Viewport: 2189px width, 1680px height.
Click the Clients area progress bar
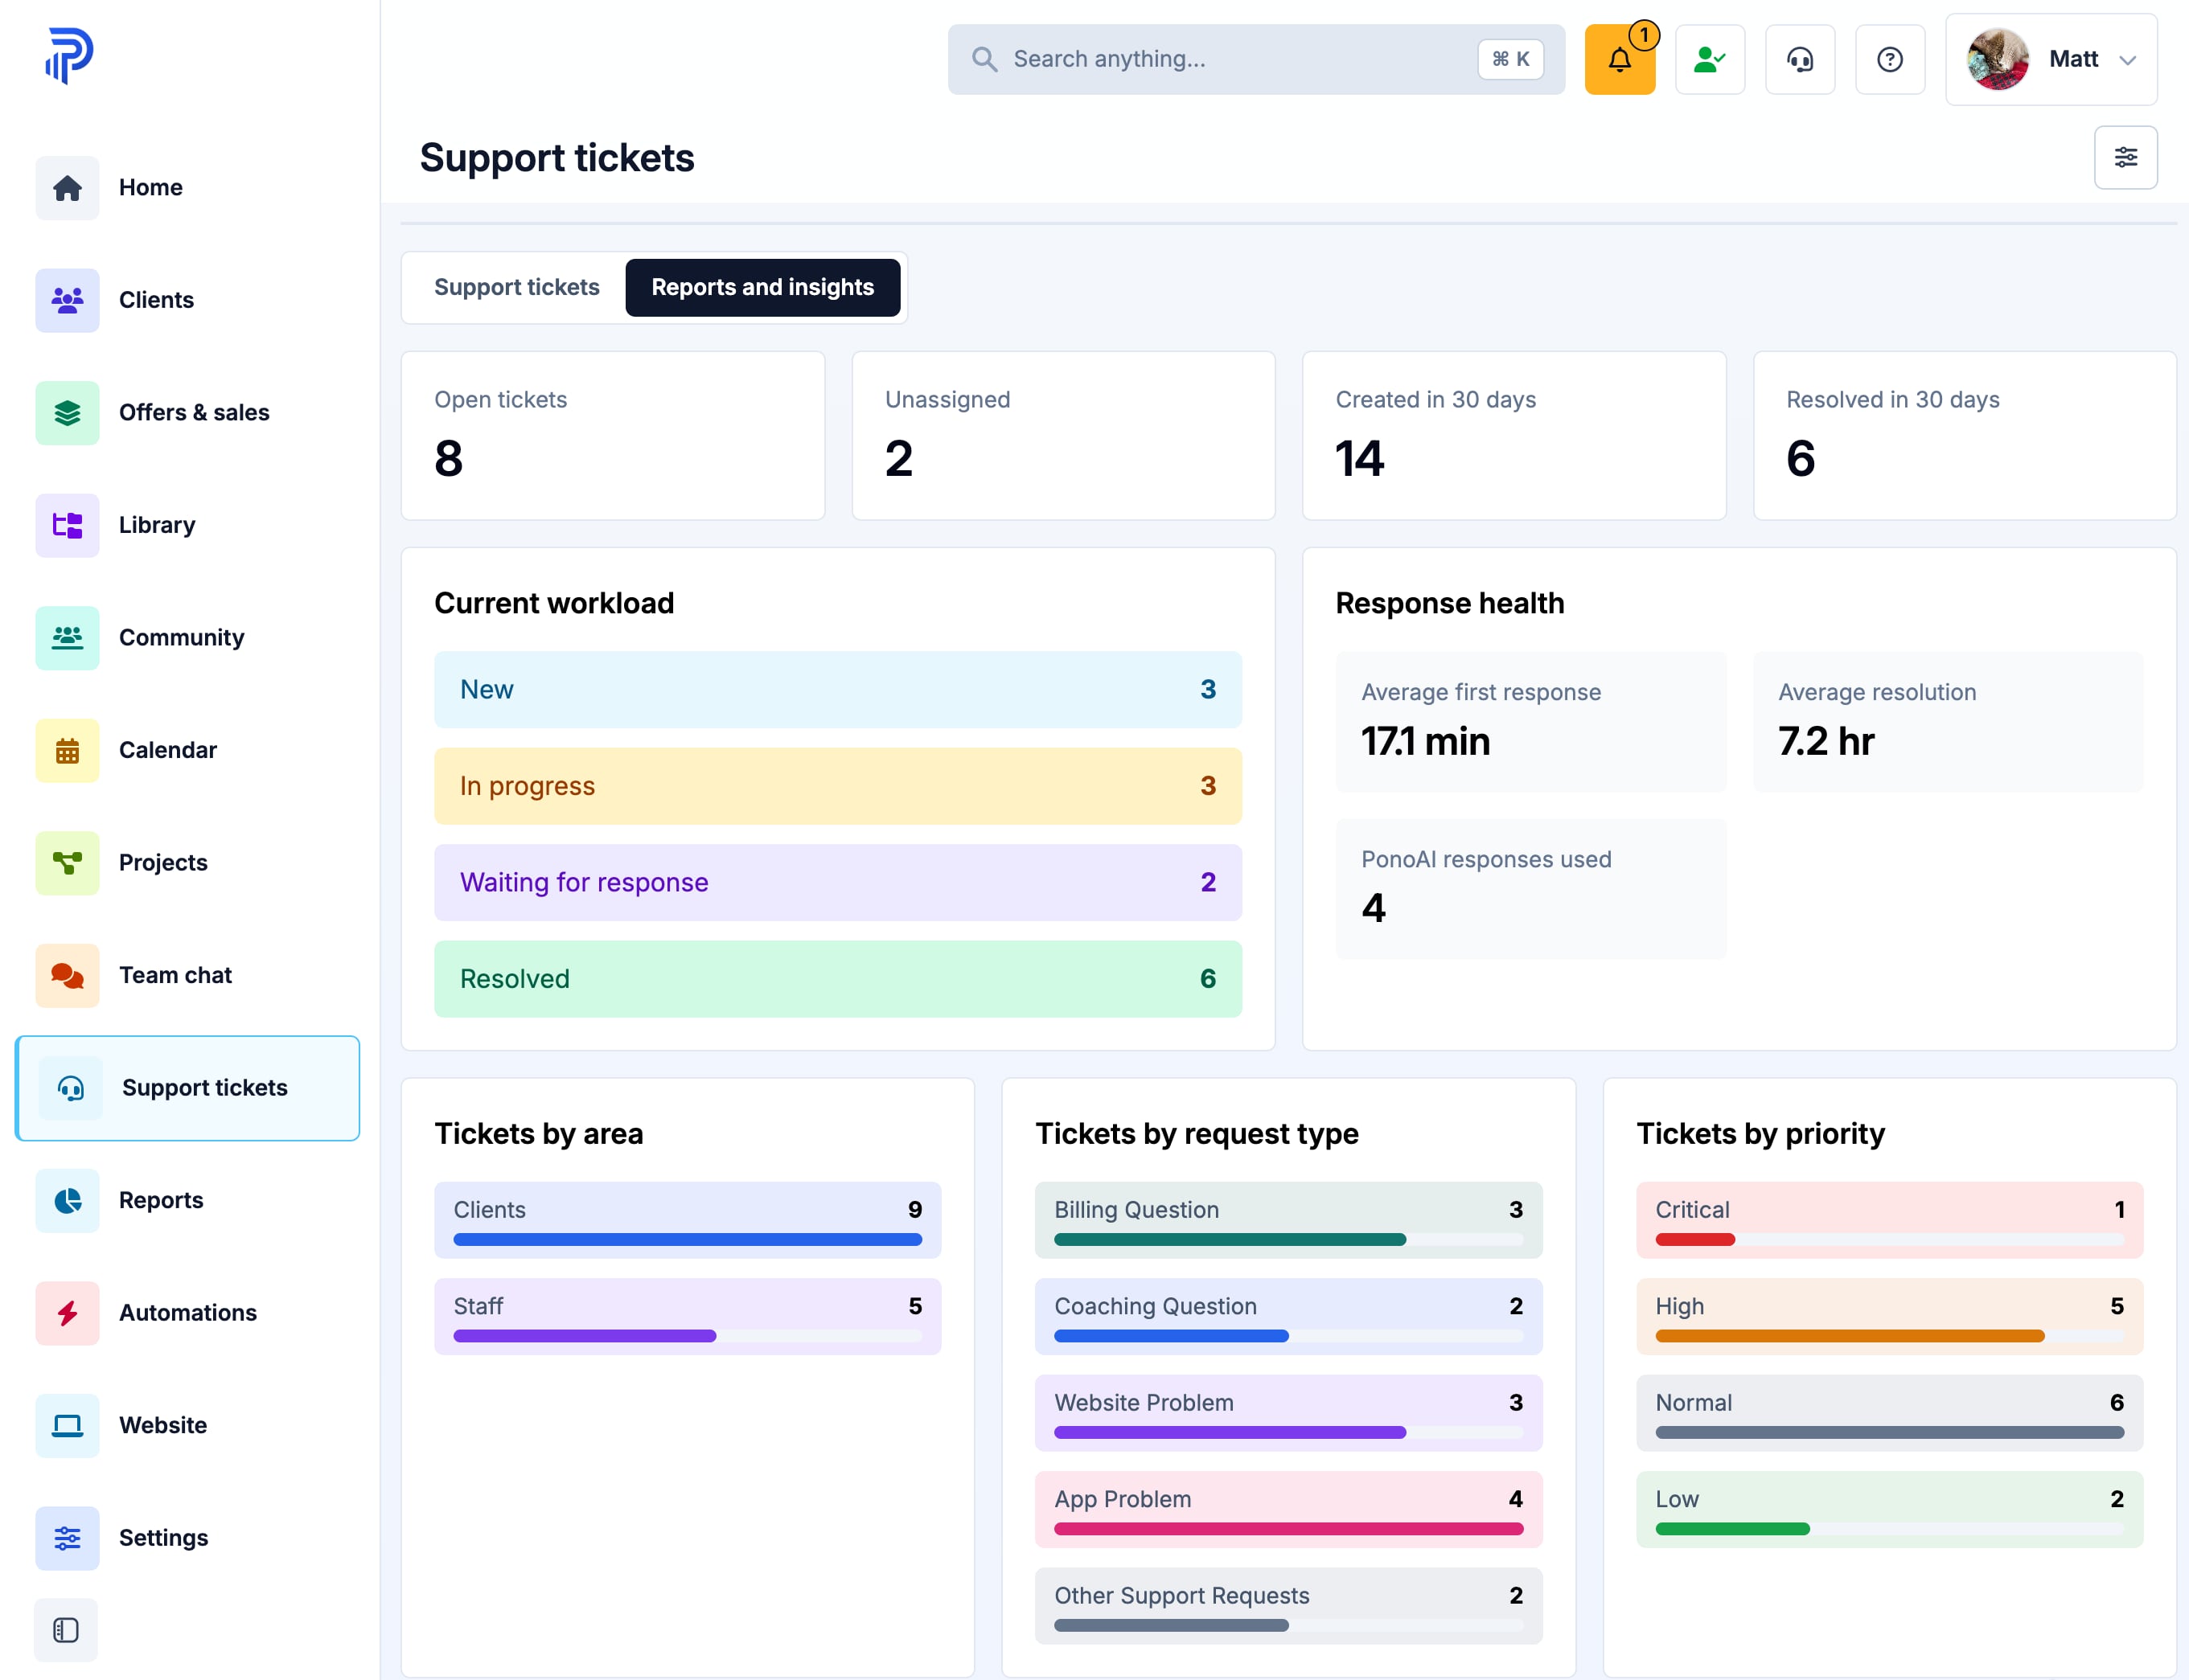(x=688, y=1239)
